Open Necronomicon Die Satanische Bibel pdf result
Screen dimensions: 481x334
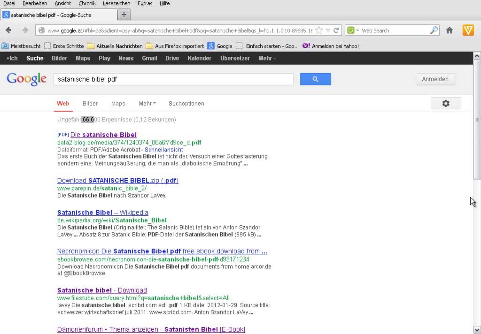162,251
